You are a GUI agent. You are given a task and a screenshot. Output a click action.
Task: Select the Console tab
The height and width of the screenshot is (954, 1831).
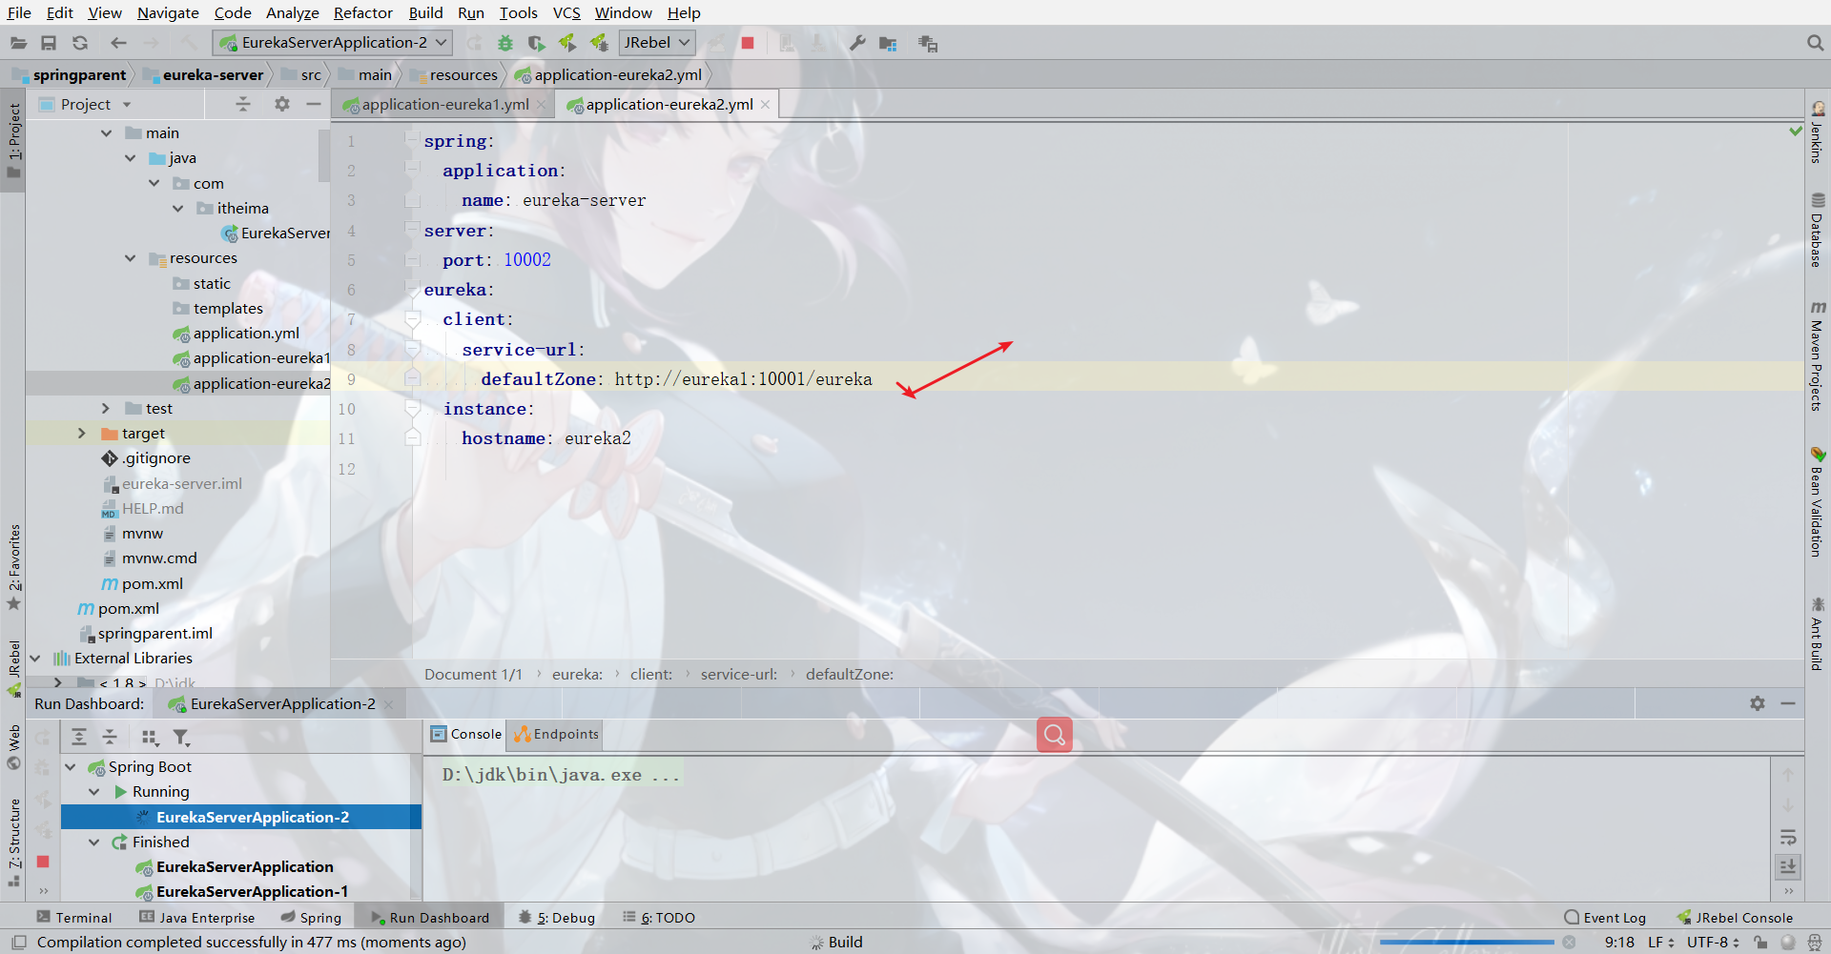tap(466, 735)
